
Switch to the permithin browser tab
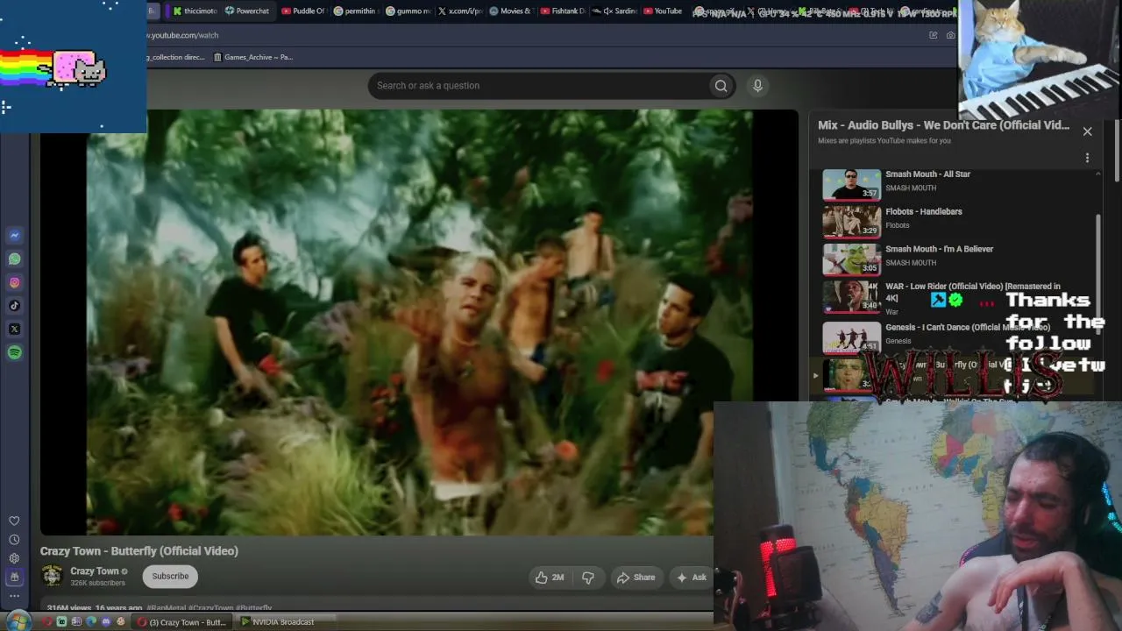coord(356,11)
